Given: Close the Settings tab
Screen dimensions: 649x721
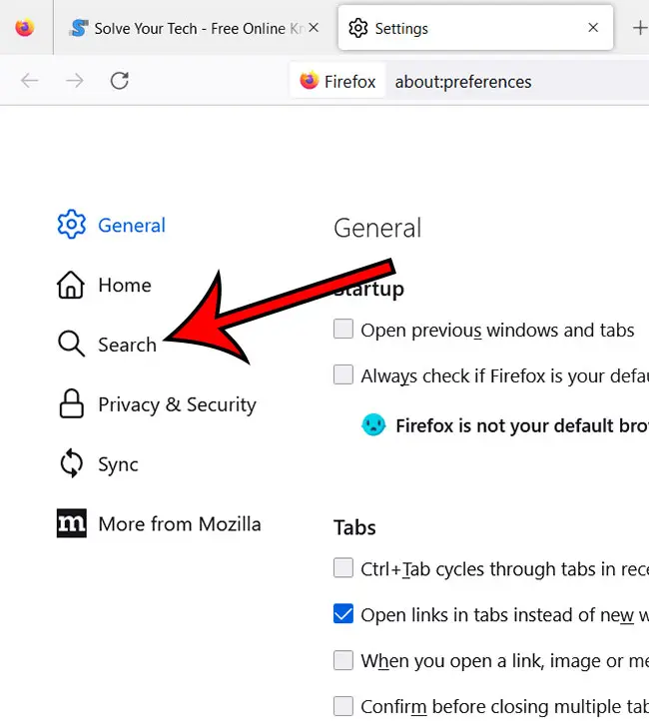Looking at the screenshot, I should click(593, 28).
